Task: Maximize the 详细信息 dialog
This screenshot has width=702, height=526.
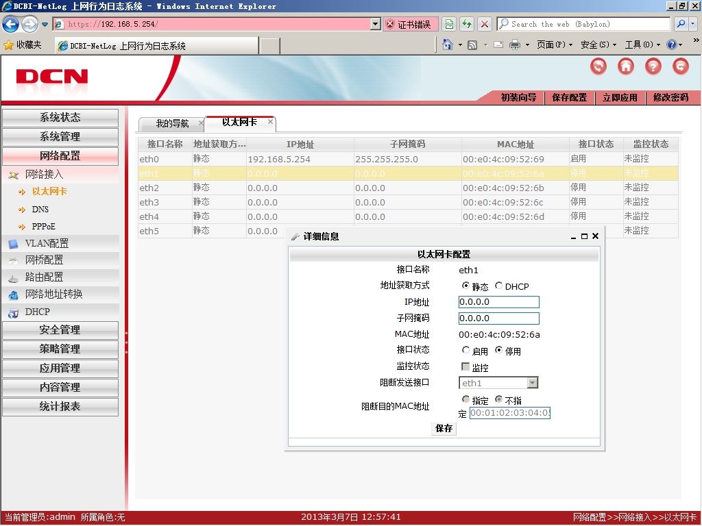Action: pos(584,236)
